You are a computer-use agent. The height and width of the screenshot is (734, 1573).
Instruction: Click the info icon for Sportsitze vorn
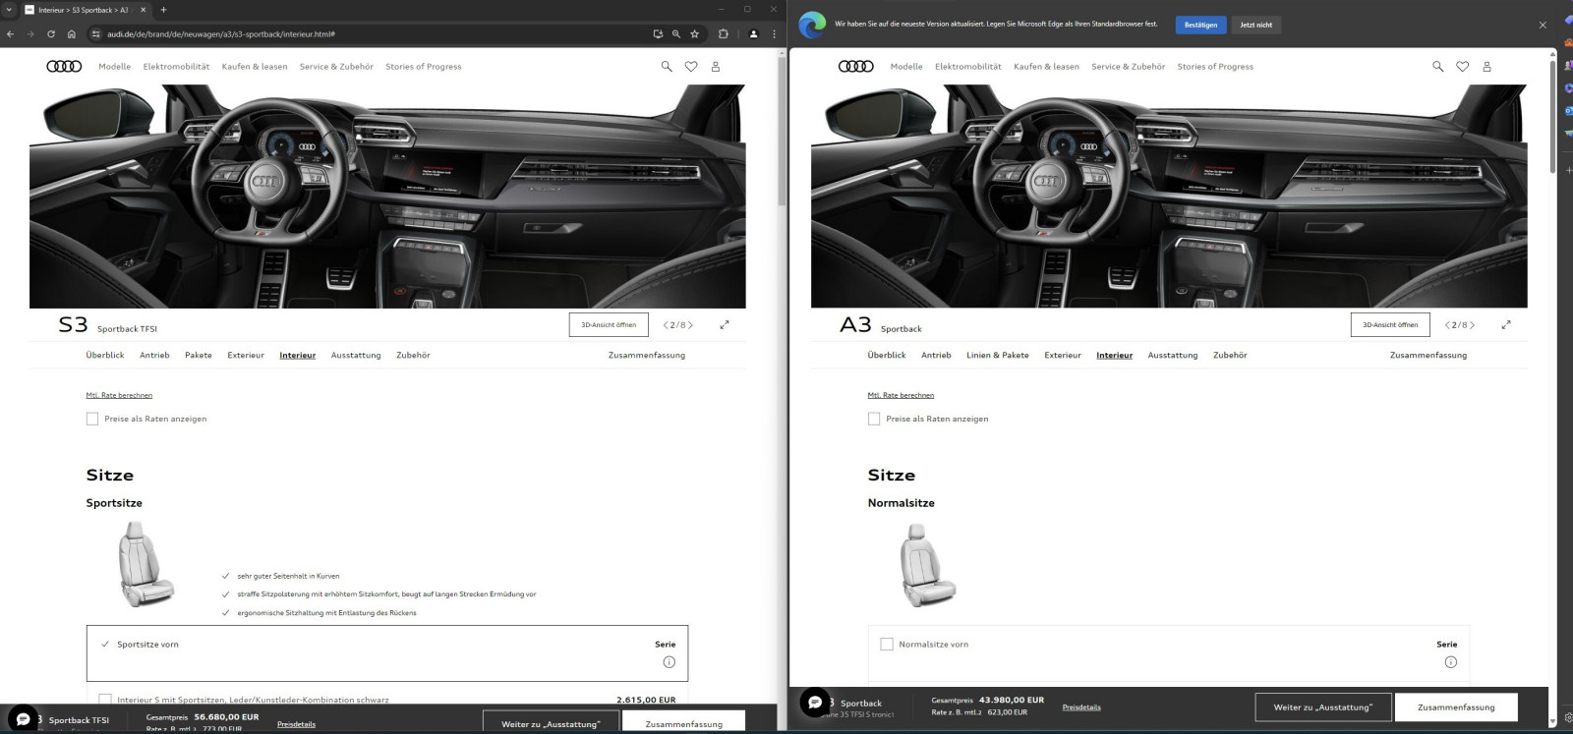click(670, 662)
